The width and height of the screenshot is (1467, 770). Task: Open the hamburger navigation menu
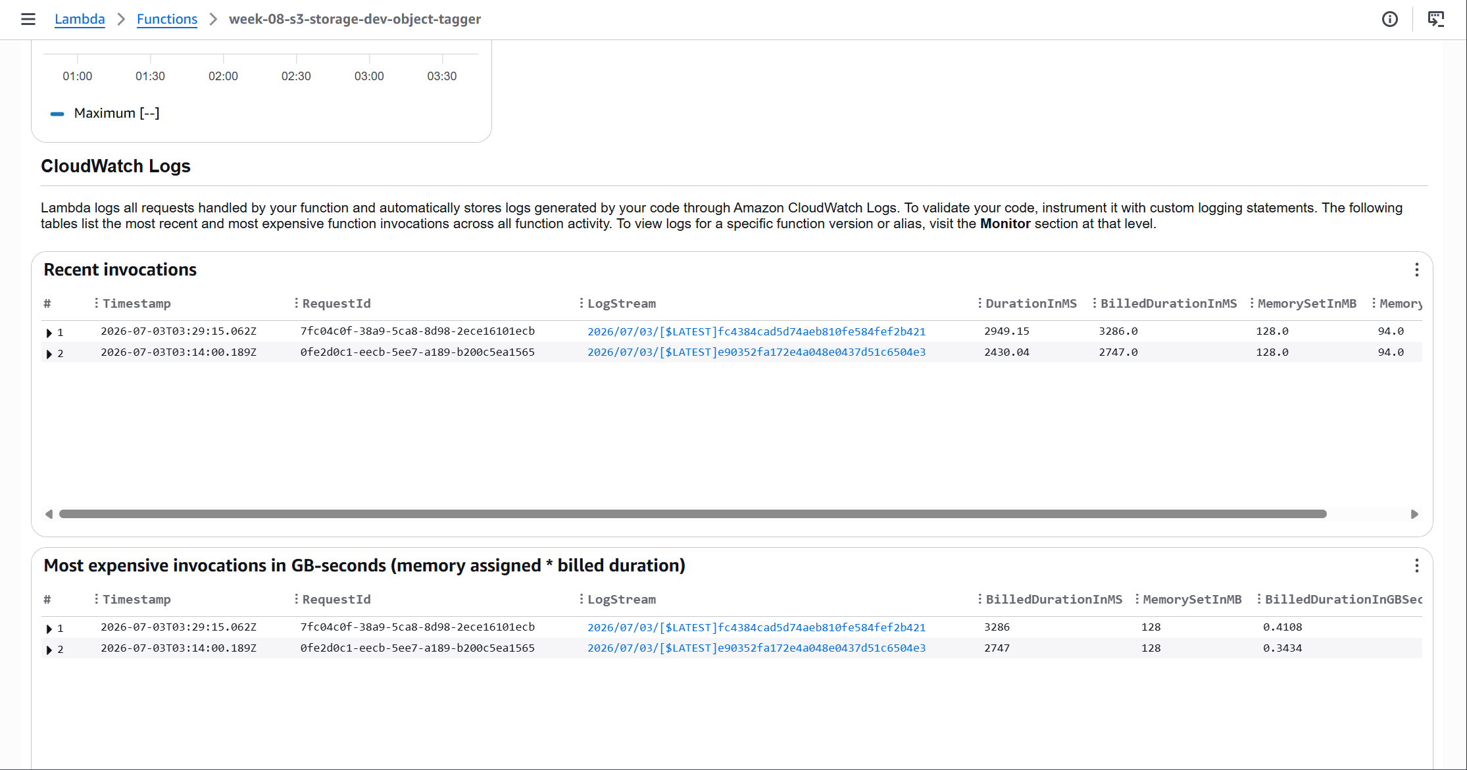tap(28, 19)
